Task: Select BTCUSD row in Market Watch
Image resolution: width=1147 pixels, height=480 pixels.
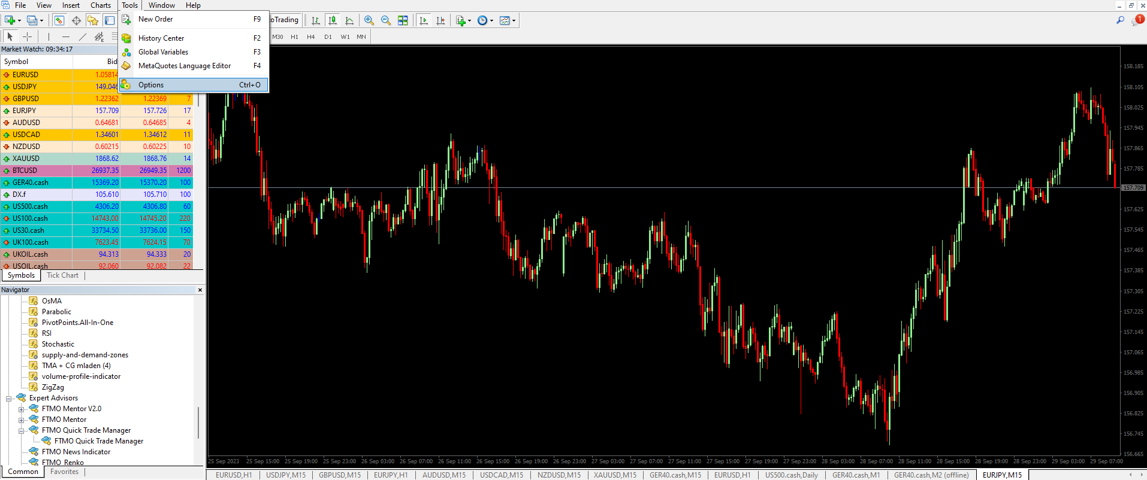Action: click(96, 171)
